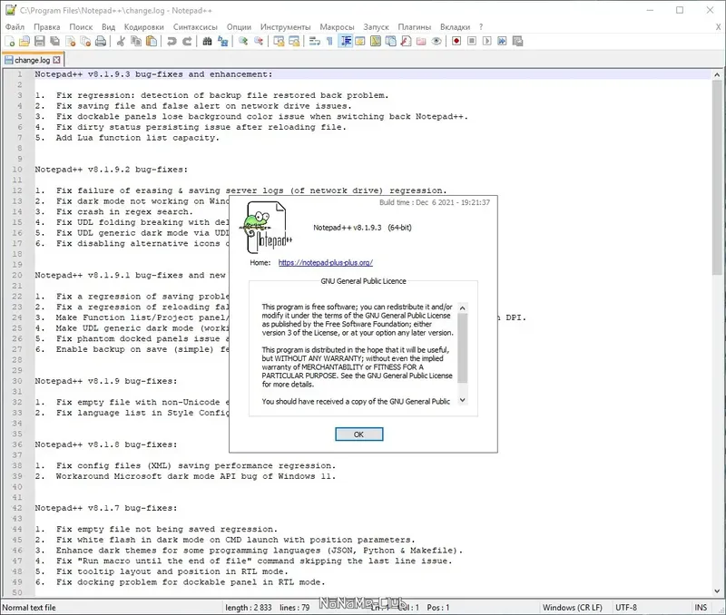Viewport: 726px width, 615px height.
Task: Close document via X on menu bar
Action: click(x=718, y=27)
